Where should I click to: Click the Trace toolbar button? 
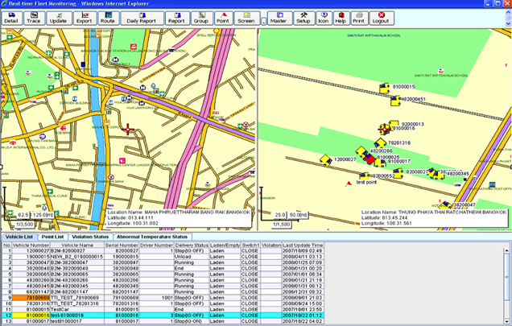[34, 18]
